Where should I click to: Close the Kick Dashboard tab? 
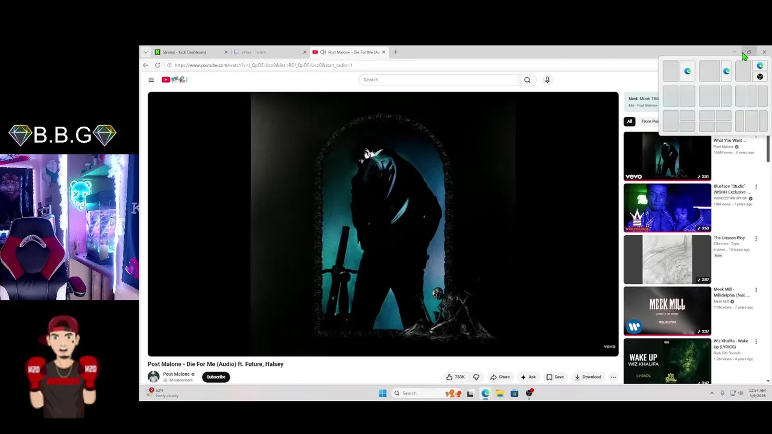point(226,52)
